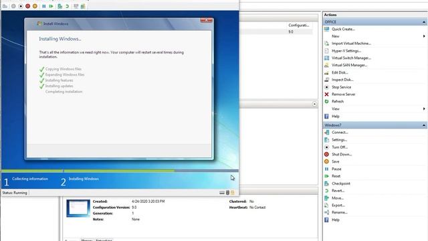The height and width of the screenshot is (241, 428).
Task: Send Ctrl+Alt+Delete via the VM toolbar icon
Action: click(x=5, y=6)
